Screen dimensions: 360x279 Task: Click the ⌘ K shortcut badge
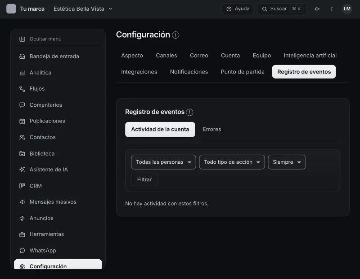pyautogui.click(x=296, y=9)
